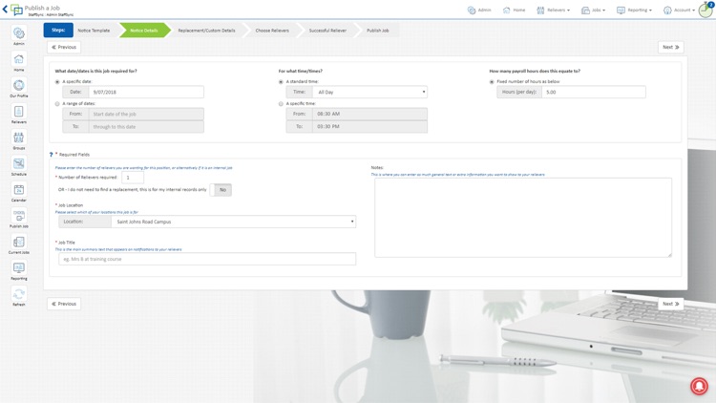The image size is (716, 403).
Task: Expand the Account top menu
Action: coord(679,11)
